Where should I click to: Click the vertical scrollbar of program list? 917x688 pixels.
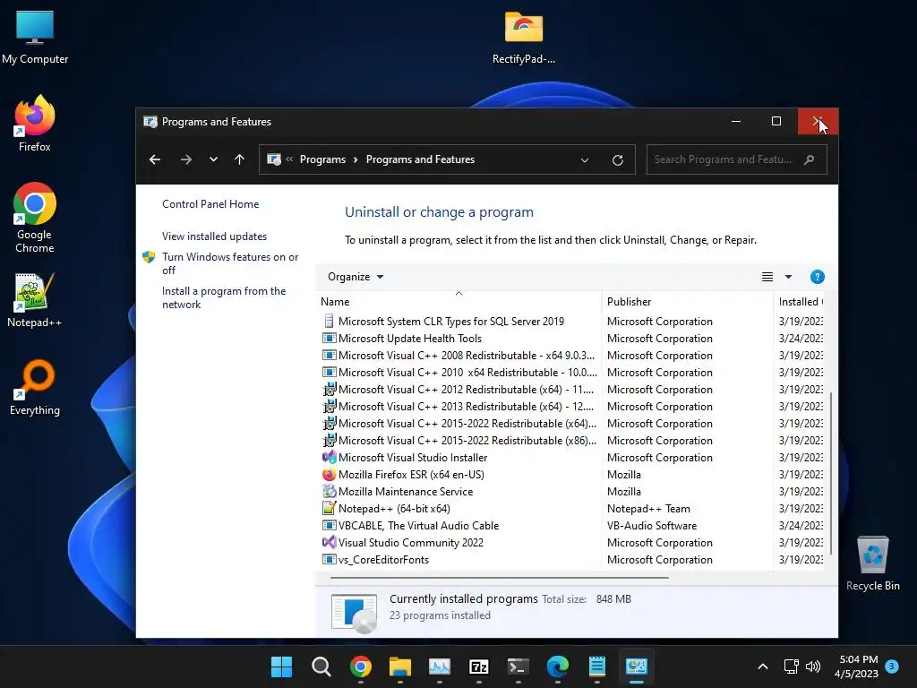coord(830,474)
